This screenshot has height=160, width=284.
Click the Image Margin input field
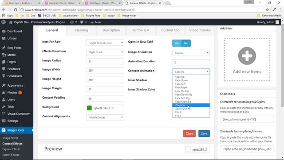(x=105, y=89)
